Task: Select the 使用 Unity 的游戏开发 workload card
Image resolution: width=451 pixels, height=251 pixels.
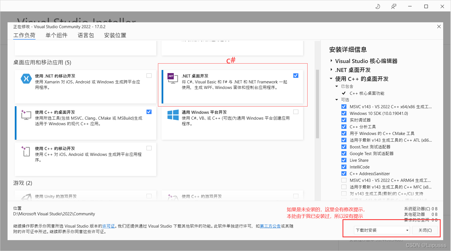Action: click(86, 196)
